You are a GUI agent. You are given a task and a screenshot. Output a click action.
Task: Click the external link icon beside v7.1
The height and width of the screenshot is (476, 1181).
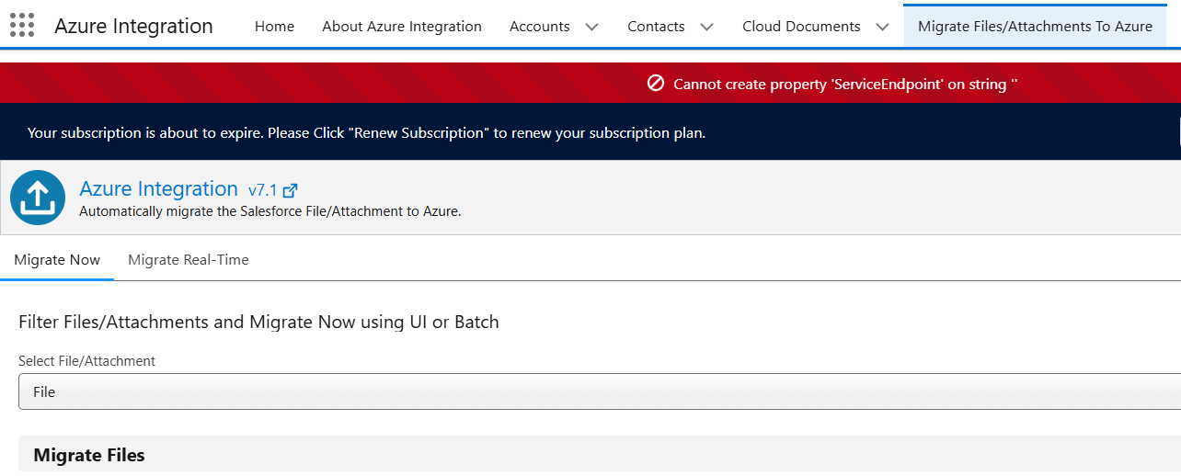(x=290, y=191)
